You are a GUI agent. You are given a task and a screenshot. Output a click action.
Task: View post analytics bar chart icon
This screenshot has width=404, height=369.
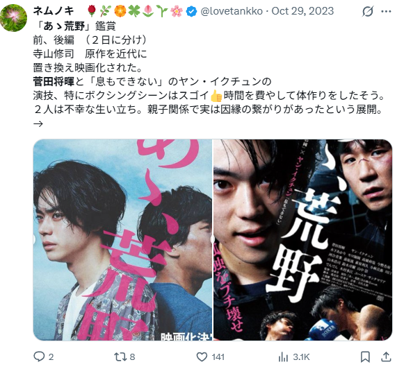point(283,357)
